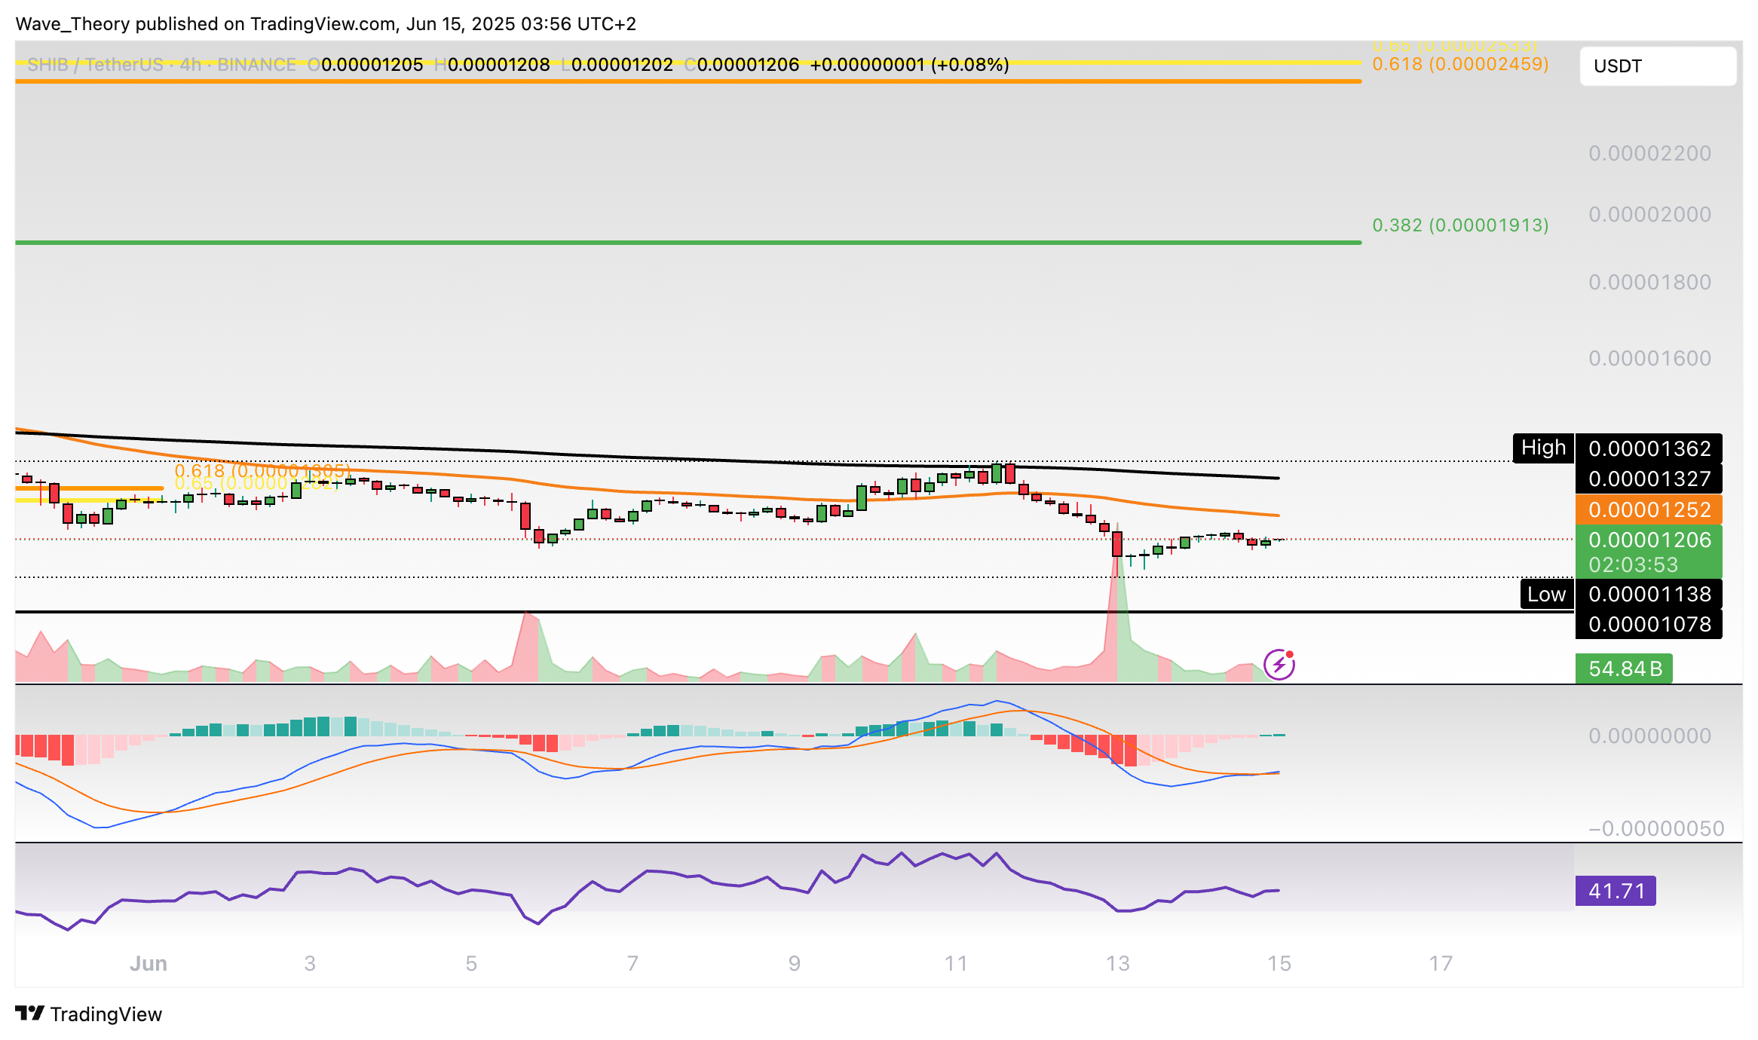Click the 0.00001078 black price label
Screen dimensions: 1758x1040
[1649, 624]
